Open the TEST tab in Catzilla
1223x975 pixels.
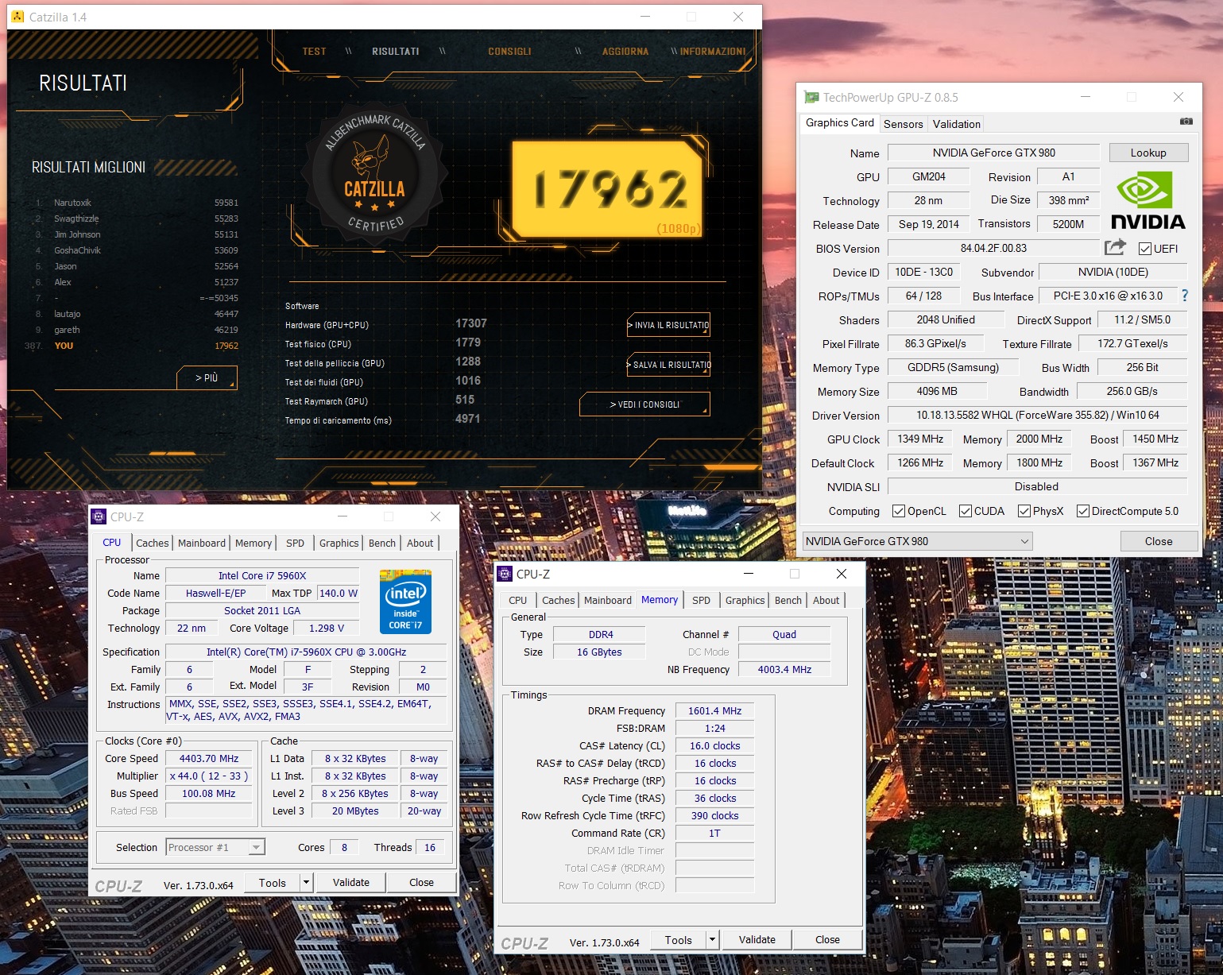point(314,52)
